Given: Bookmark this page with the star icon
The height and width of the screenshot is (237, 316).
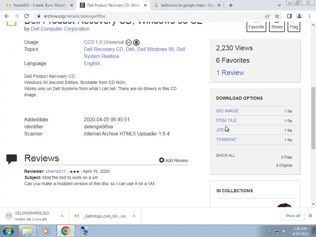Looking at the screenshot, I should point(277,16).
